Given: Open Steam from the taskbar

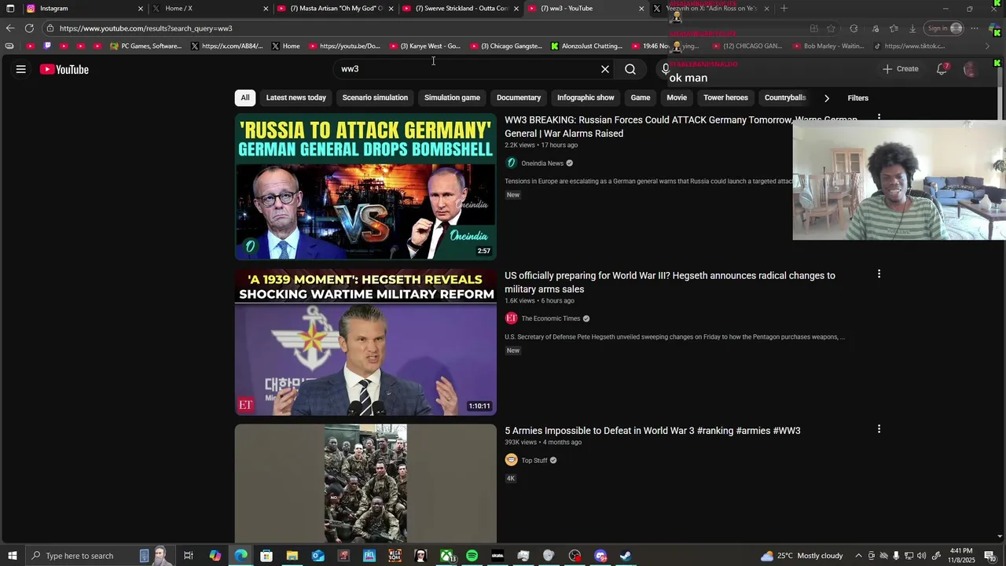Looking at the screenshot, I should coord(626,556).
